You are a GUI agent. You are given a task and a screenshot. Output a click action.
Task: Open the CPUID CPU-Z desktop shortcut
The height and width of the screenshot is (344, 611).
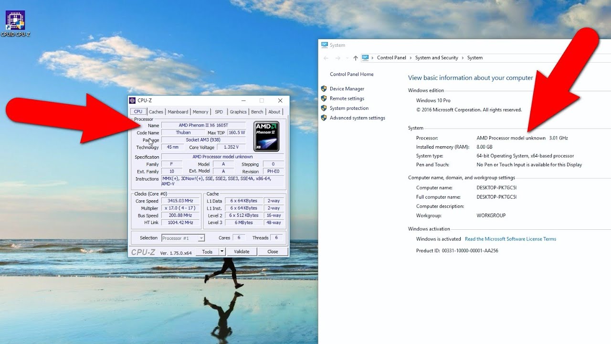click(15, 21)
